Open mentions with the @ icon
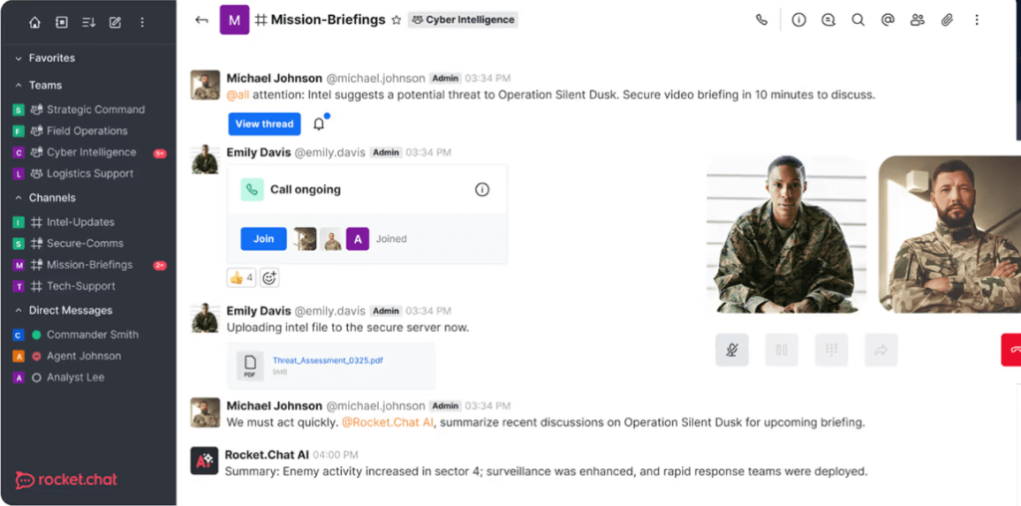The image size is (1021, 506). pyautogui.click(x=887, y=20)
